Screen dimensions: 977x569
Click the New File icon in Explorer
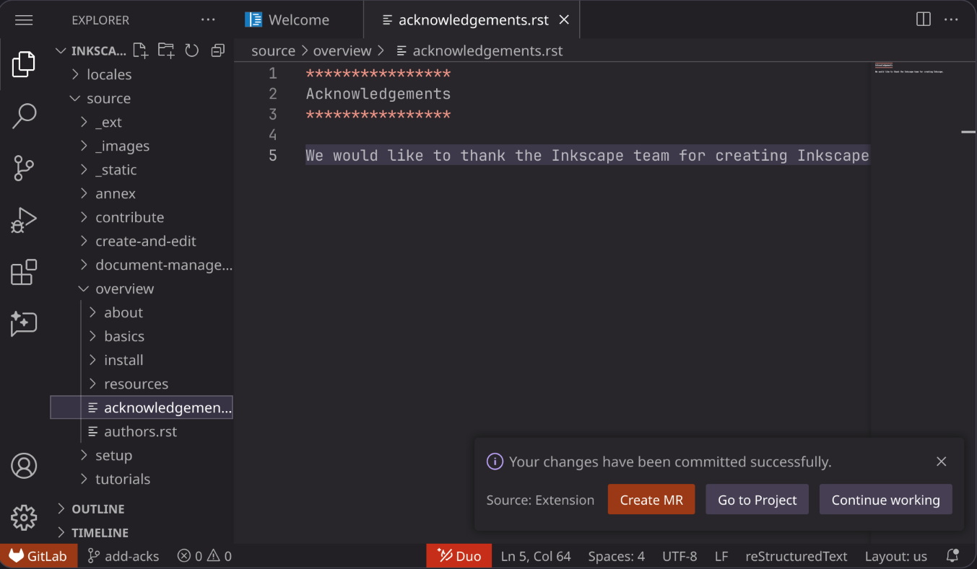140,50
